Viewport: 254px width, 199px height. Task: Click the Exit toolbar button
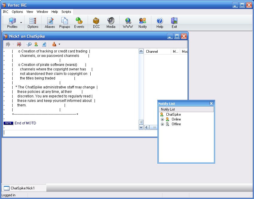pos(174,23)
